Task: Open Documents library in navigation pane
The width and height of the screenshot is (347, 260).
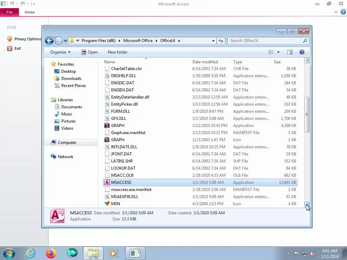Action: 68,107
